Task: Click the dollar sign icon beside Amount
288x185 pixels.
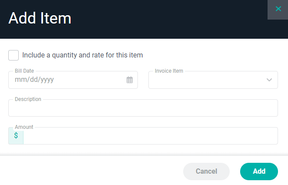Action: tap(16, 136)
